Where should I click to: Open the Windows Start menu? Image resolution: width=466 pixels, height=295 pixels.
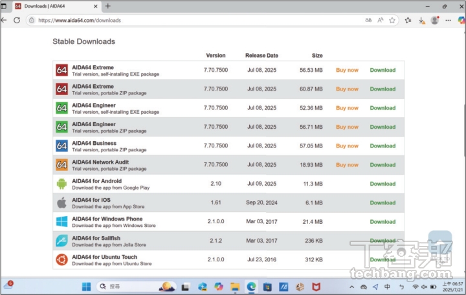(86, 286)
